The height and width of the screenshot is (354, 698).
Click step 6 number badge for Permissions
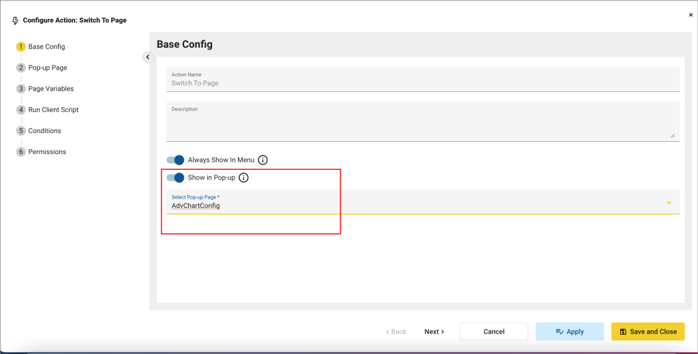point(21,152)
